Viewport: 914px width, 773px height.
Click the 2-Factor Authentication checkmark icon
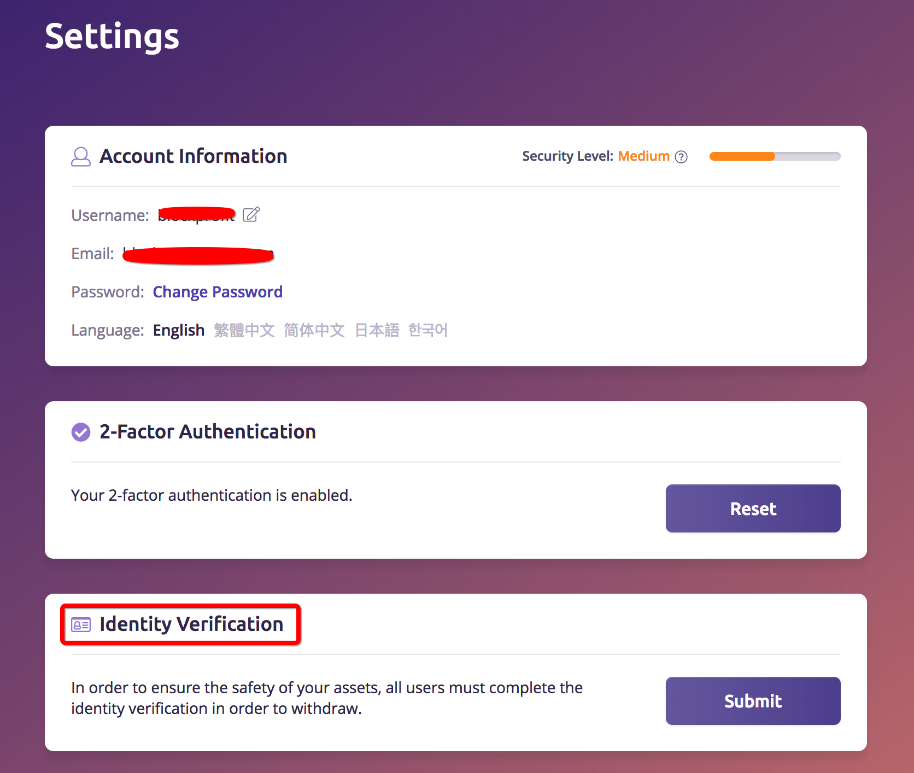81,432
